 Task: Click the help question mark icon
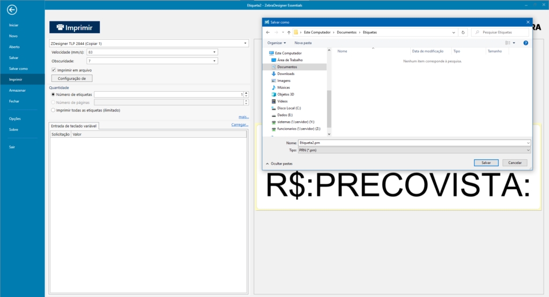525,43
